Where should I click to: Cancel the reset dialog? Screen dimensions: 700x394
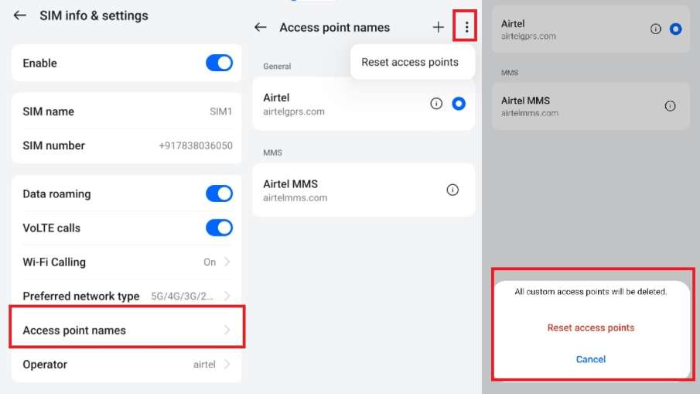tap(591, 359)
